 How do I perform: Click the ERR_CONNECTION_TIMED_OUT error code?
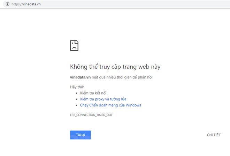click(x=91, y=115)
